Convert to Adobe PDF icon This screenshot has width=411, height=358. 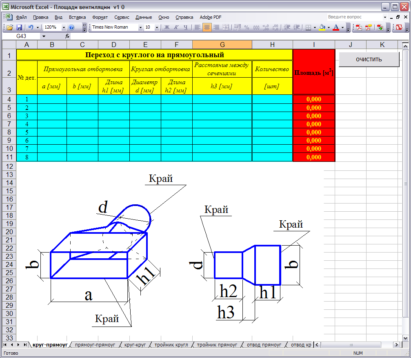coord(359,27)
